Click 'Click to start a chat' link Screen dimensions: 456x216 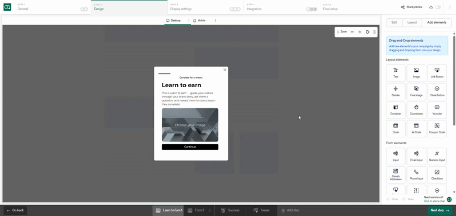[434, 201]
